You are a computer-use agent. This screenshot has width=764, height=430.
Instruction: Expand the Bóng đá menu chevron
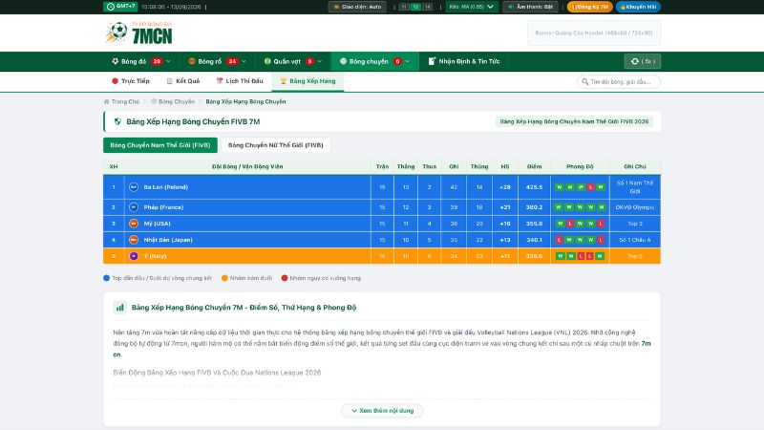(169, 61)
